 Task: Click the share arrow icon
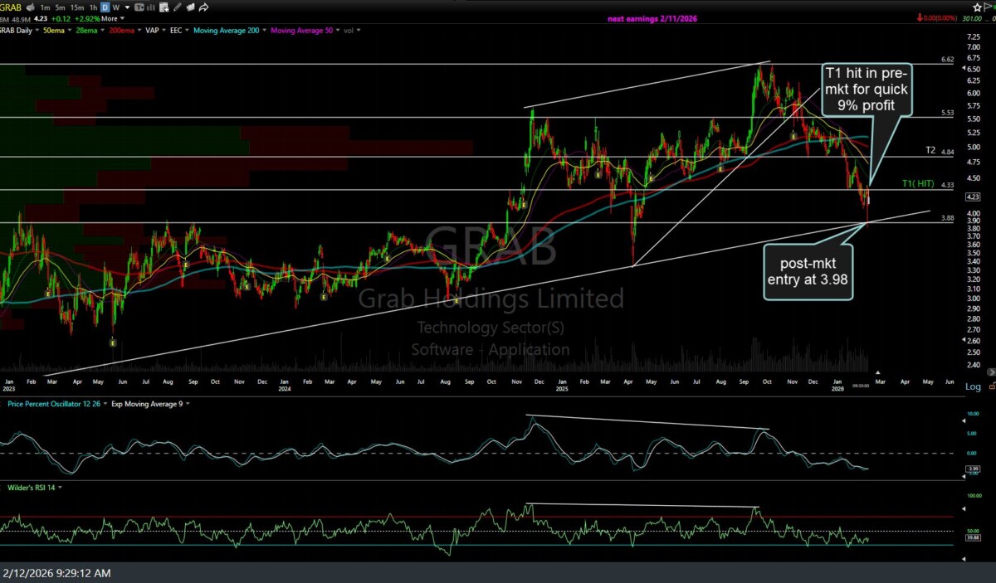(x=203, y=7)
